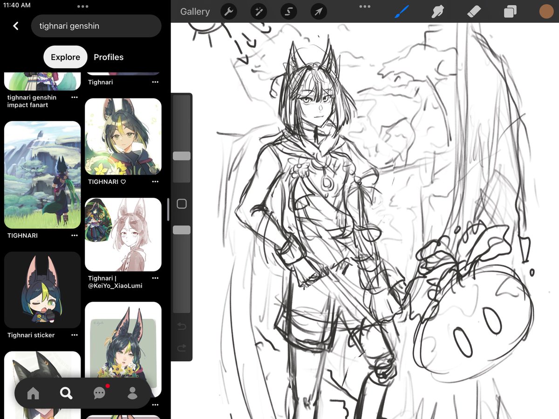Open the Adjustments magic wand menu

coord(259,12)
